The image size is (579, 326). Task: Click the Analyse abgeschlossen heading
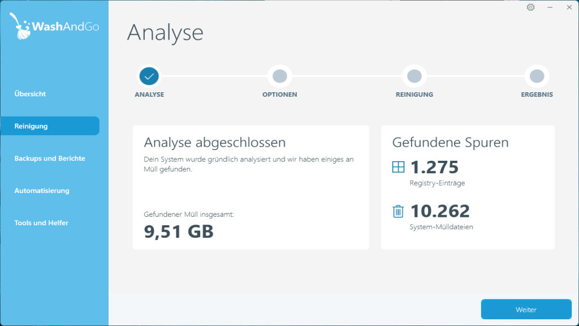click(x=214, y=142)
